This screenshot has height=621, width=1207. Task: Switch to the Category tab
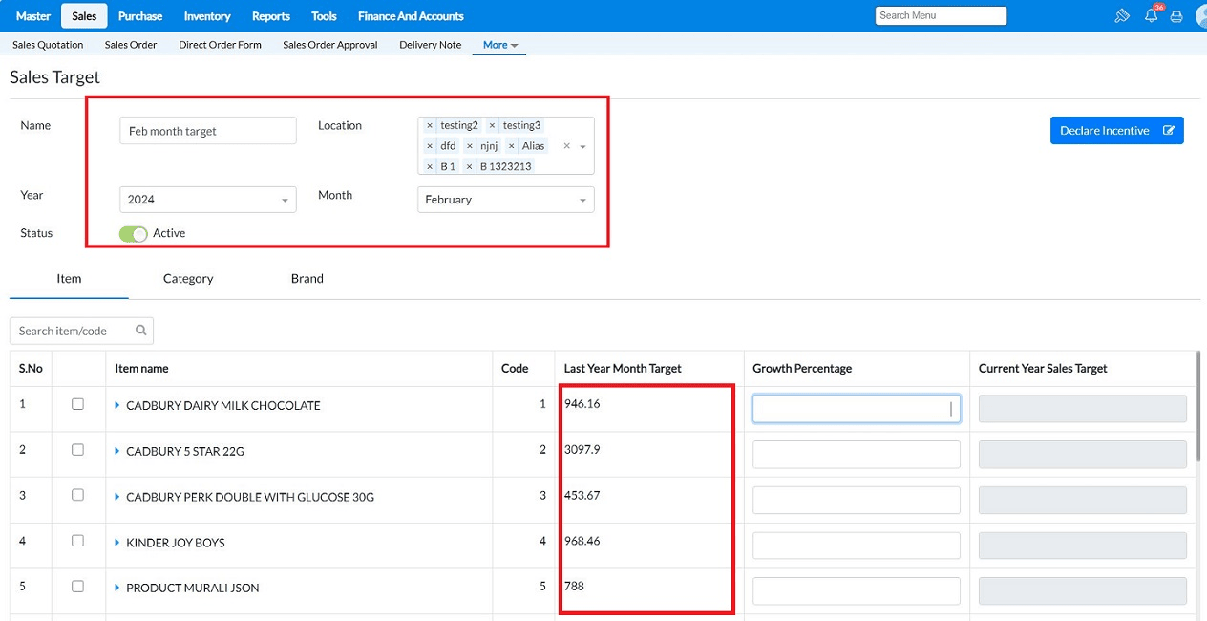[188, 279]
